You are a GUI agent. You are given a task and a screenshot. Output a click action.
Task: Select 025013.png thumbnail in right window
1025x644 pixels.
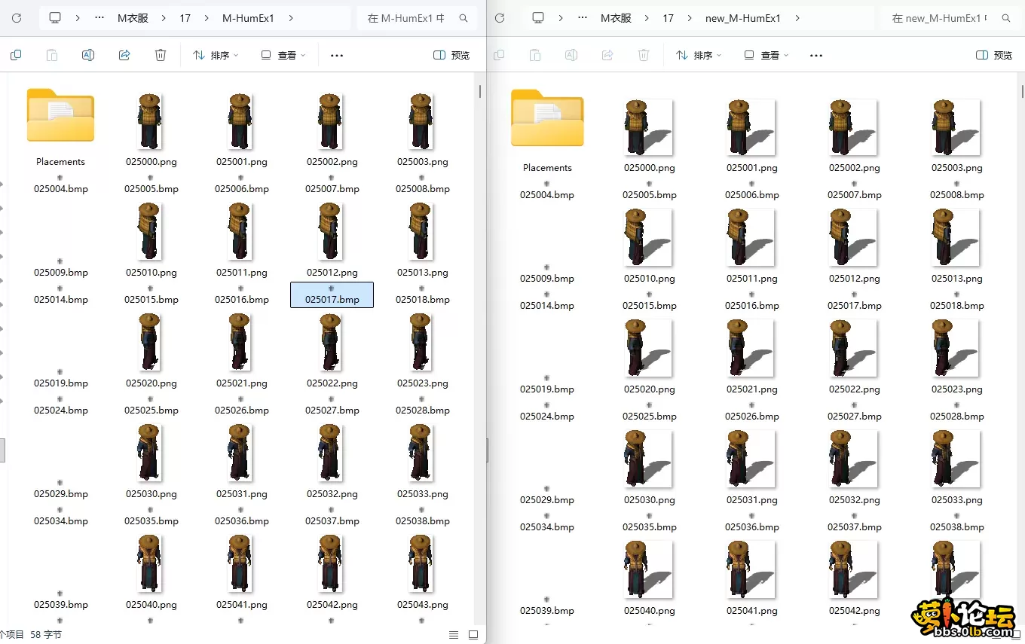click(x=956, y=238)
